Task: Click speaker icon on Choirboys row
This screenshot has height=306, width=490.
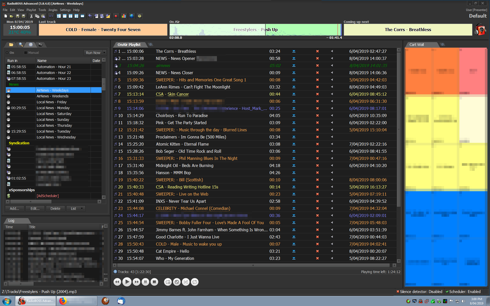Action: point(332,116)
